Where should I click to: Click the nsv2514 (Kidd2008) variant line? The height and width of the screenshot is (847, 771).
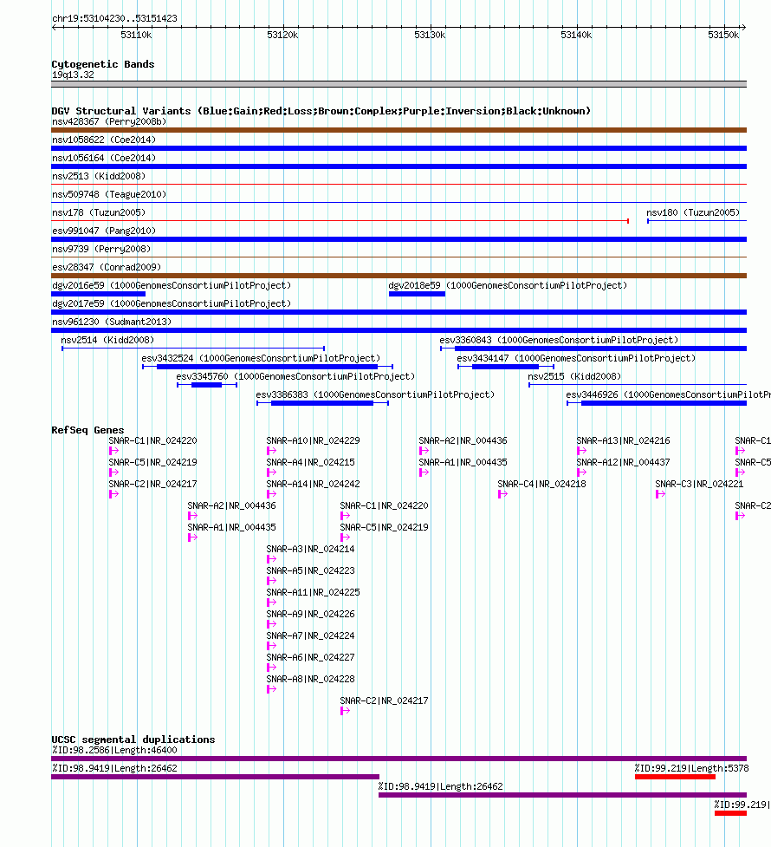193,349
